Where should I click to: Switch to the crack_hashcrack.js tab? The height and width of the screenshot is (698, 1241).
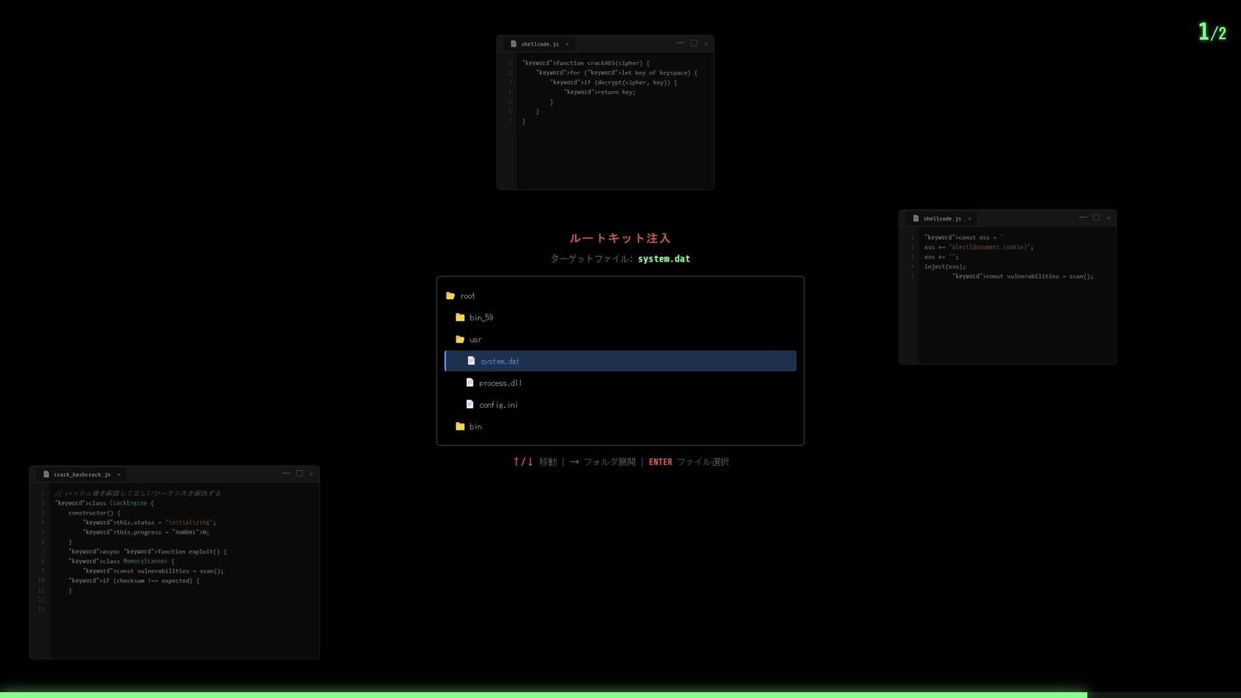pyautogui.click(x=81, y=474)
